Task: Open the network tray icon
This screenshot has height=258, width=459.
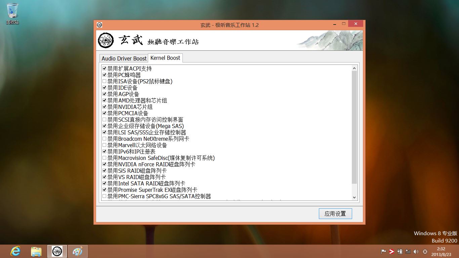Action: point(408,251)
